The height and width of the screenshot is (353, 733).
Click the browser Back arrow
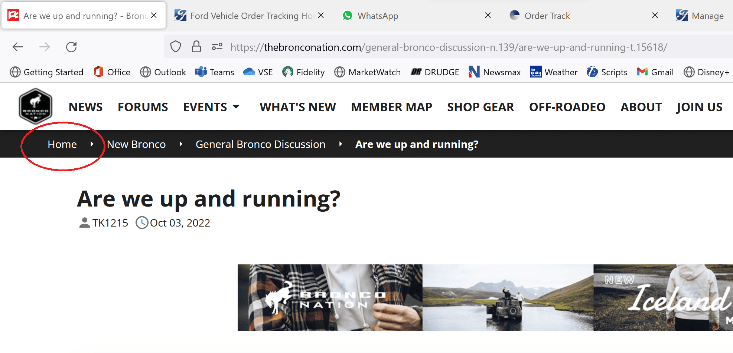(x=18, y=47)
